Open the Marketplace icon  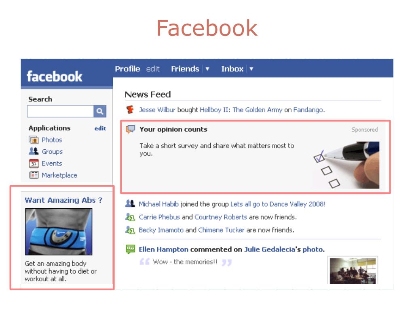(x=34, y=175)
